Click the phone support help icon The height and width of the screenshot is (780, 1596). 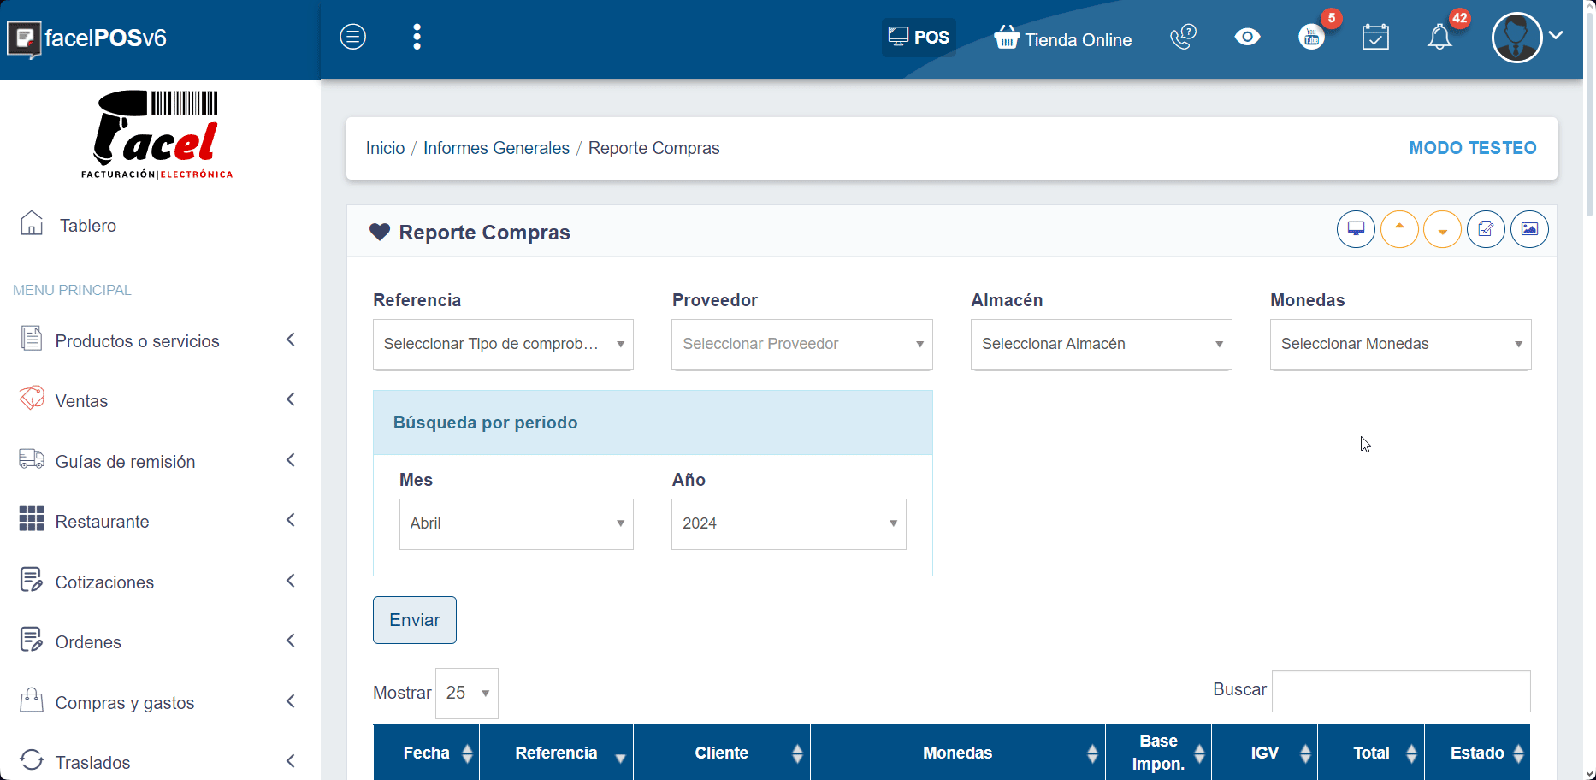pos(1183,37)
